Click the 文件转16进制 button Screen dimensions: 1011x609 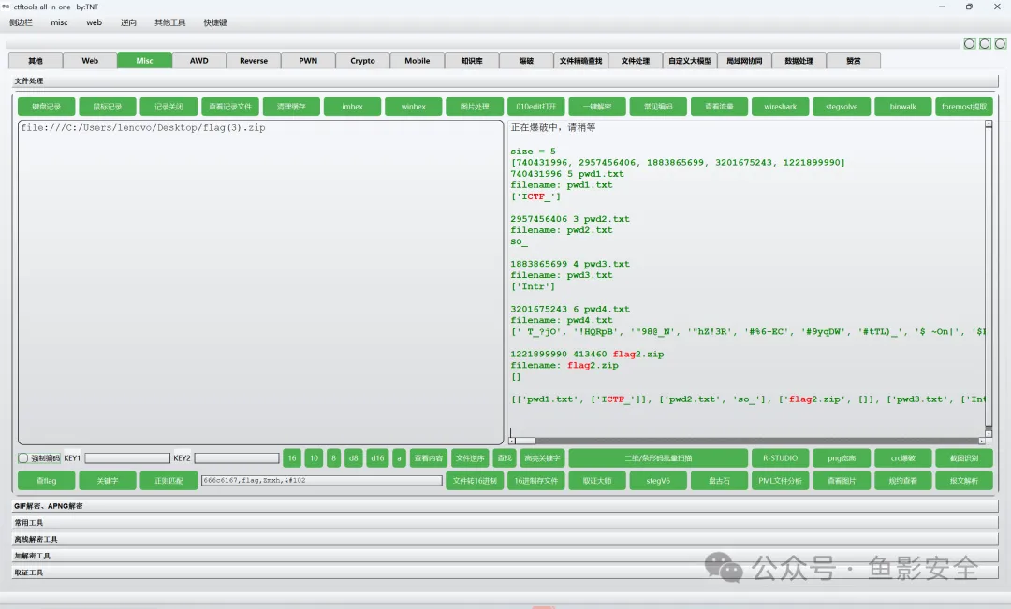click(475, 481)
